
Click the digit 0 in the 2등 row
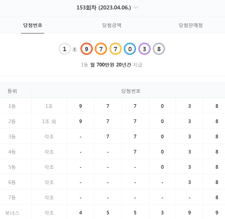click(x=162, y=121)
